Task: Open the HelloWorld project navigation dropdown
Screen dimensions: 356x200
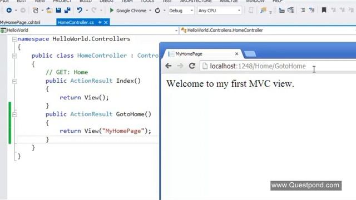Action: tap(176, 31)
